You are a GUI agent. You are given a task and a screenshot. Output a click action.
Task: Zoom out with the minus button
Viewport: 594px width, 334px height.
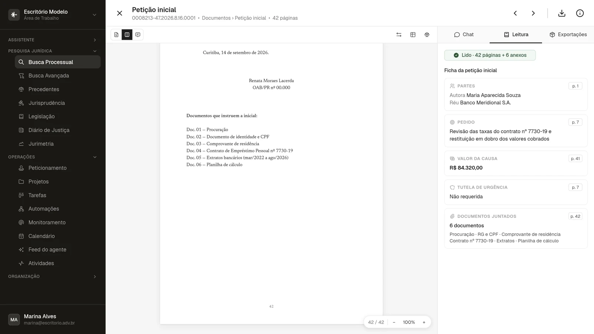394,322
